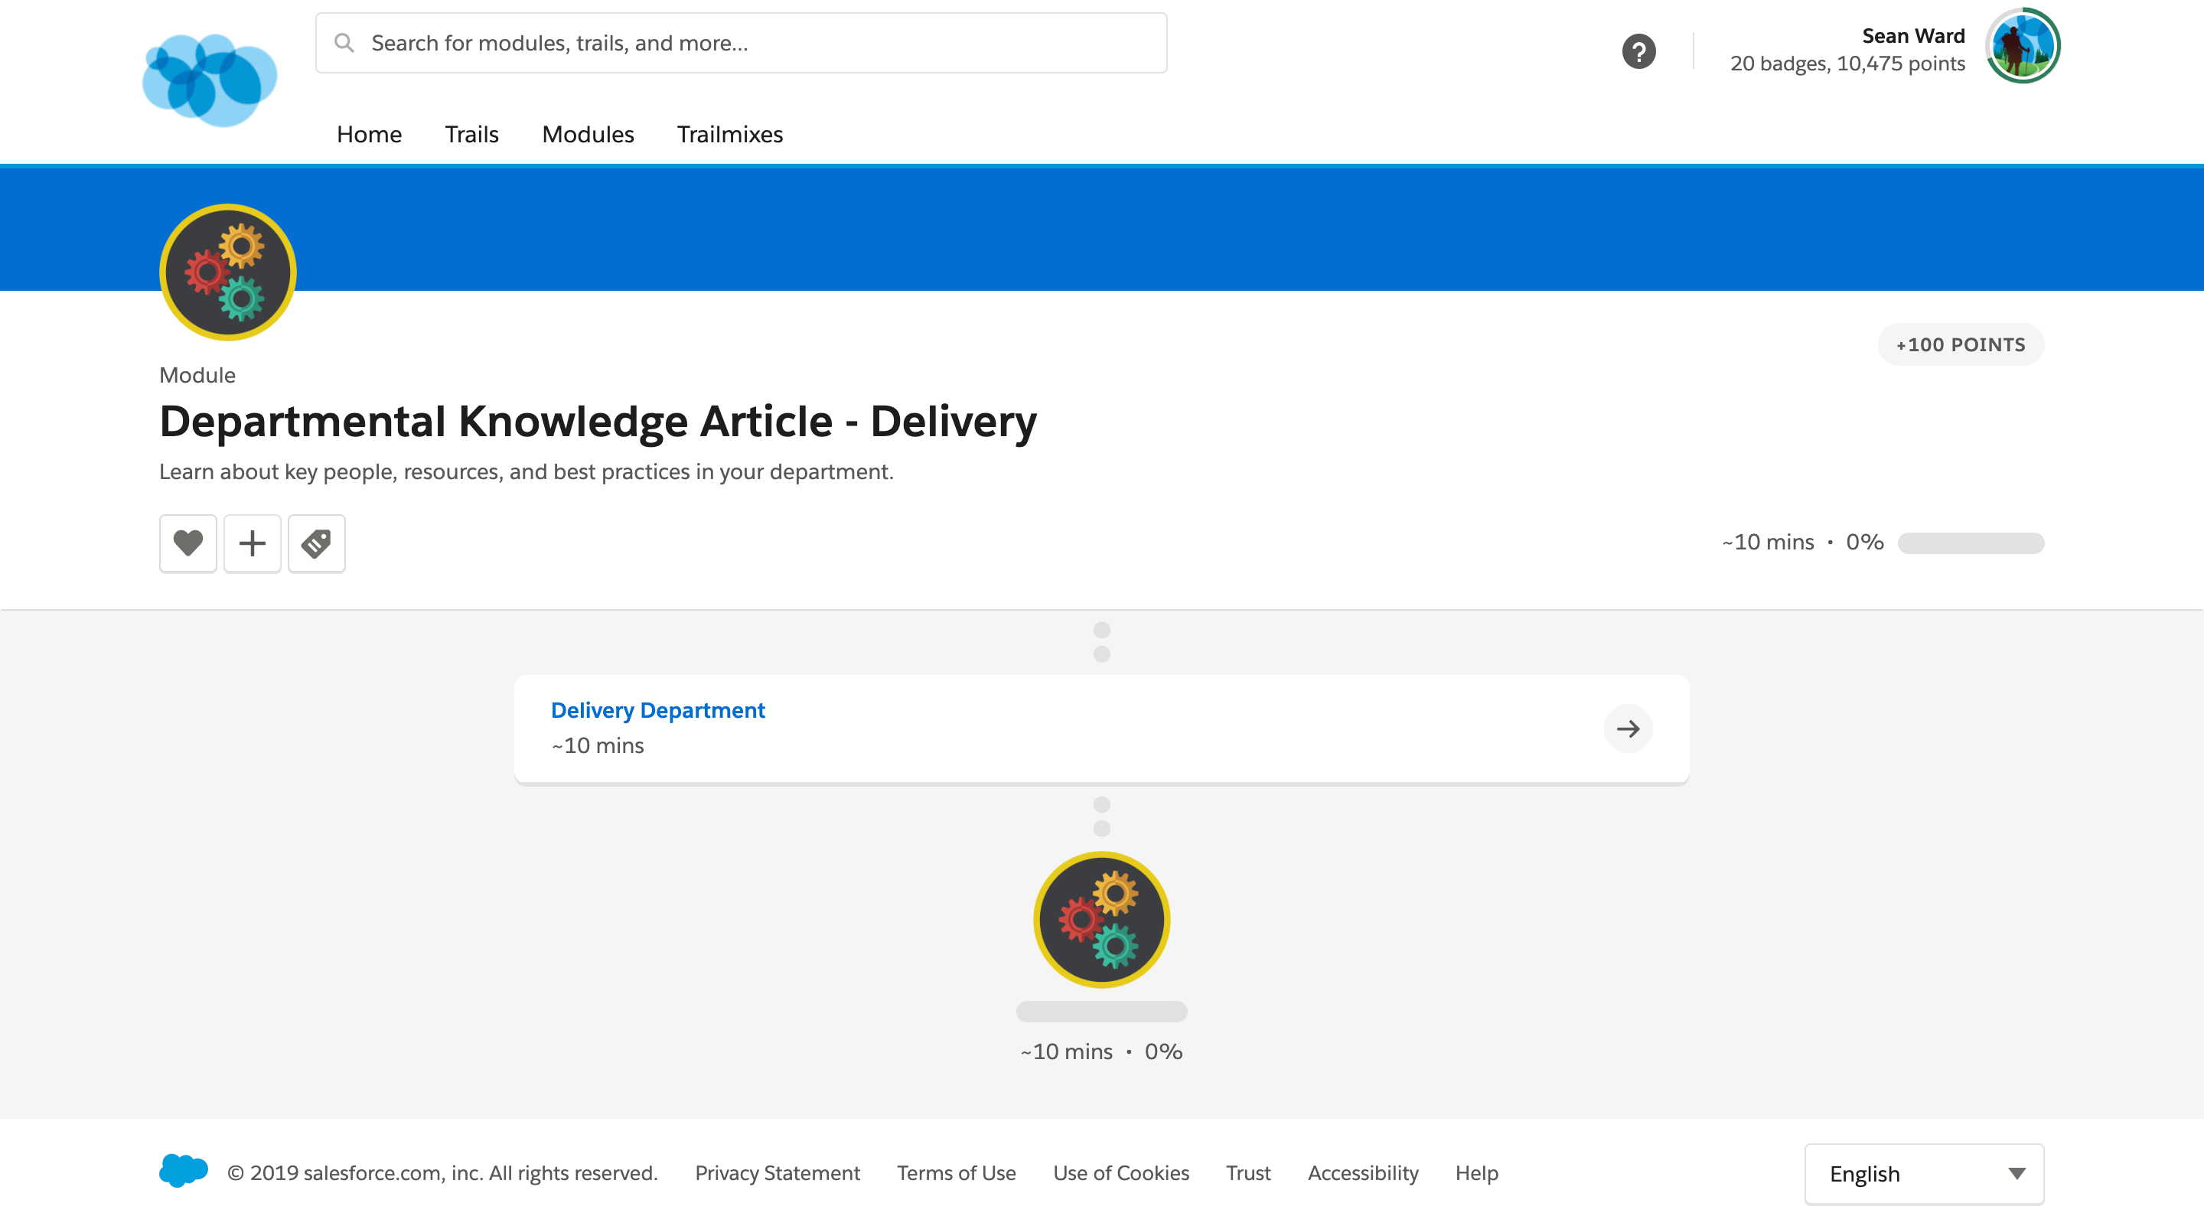The width and height of the screenshot is (2204, 1229).
Task: Open the Help footer link
Action: click(1477, 1172)
